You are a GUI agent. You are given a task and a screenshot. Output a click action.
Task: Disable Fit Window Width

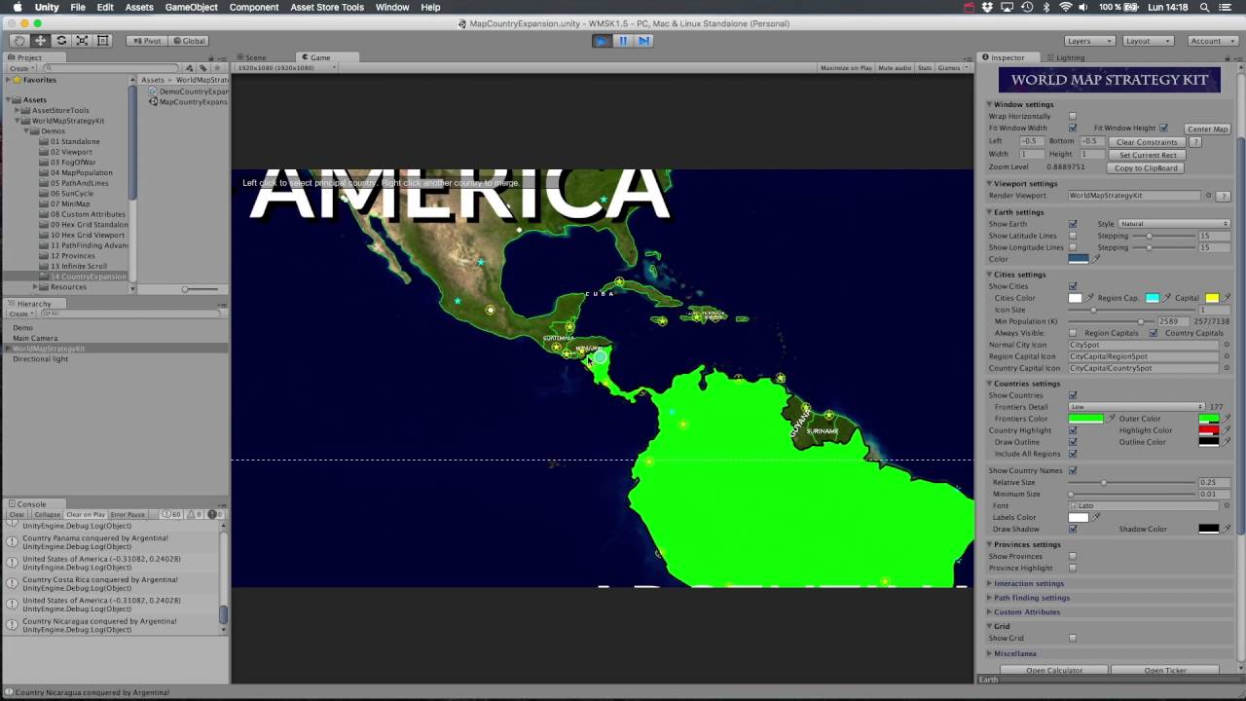(x=1074, y=128)
